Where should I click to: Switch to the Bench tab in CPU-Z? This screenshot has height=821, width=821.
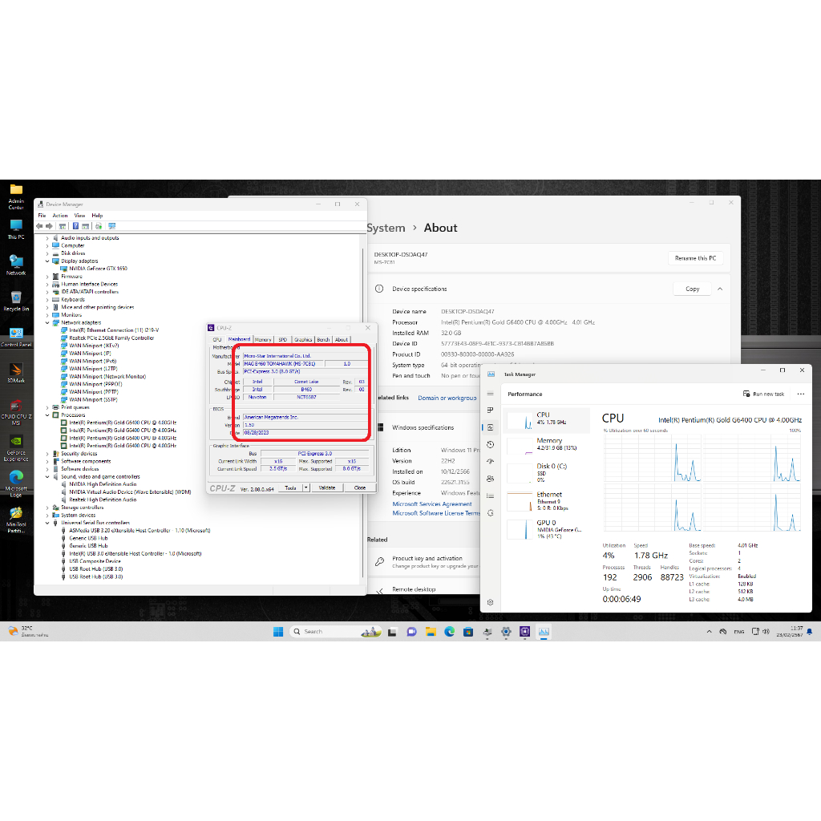pos(323,339)
